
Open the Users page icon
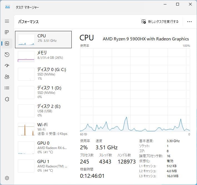7,77
